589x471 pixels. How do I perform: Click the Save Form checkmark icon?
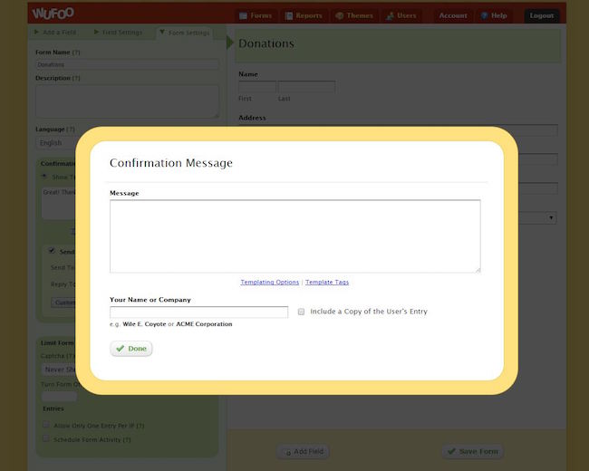(451, 451)
